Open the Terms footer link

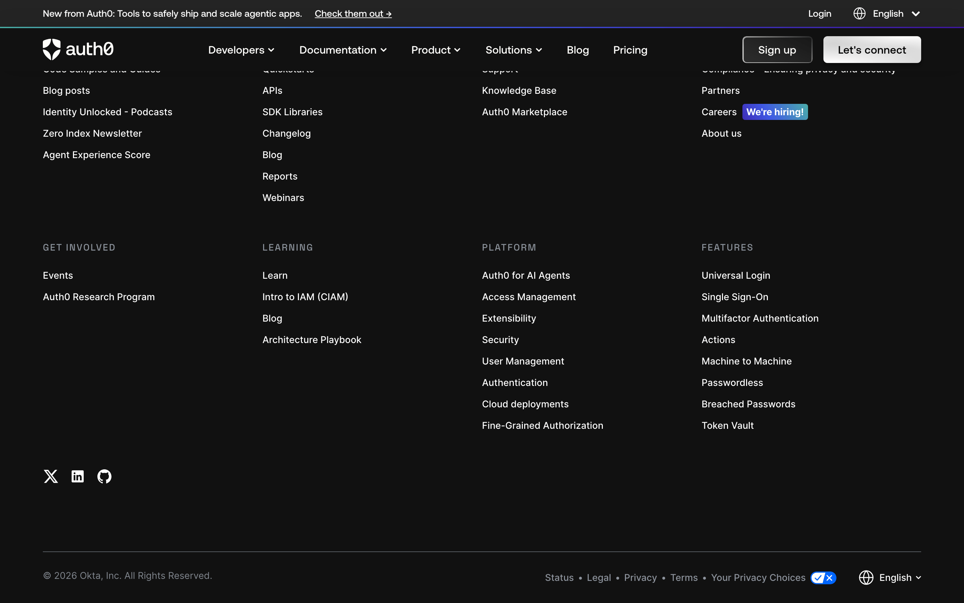pos(684,578)
